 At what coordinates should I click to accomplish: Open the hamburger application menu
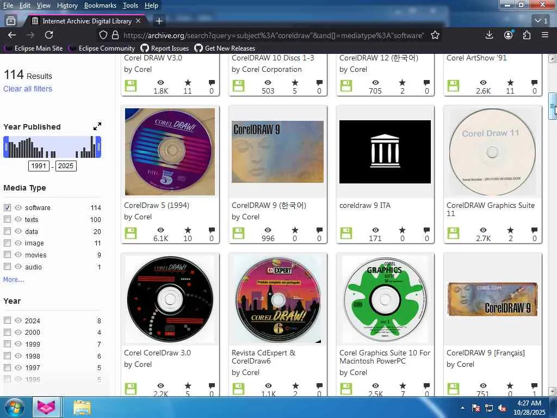point(545,35)
